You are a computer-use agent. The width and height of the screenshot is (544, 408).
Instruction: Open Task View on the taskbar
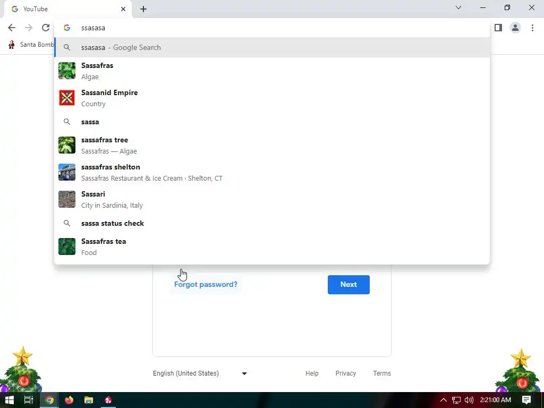[x=29, y=400]
